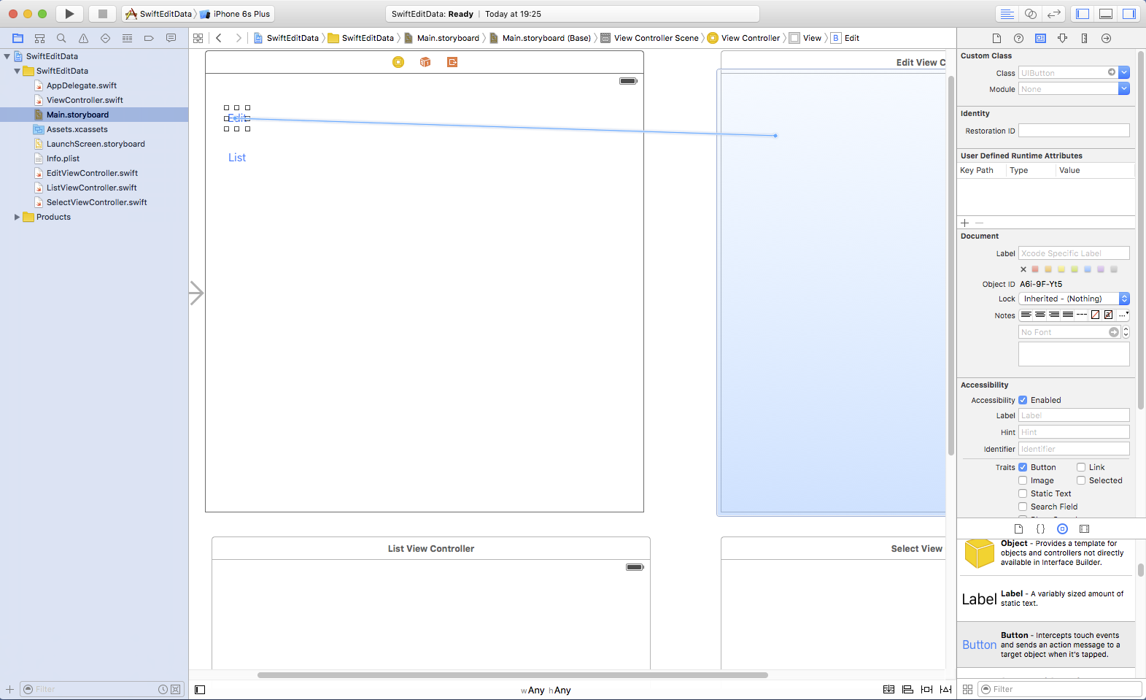
Task: Disable the Accessibility Enabled checkbox
Action: tap(1023, 400)
